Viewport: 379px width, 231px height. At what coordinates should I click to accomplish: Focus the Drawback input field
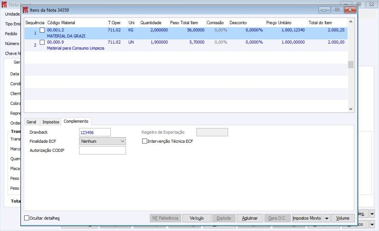click(95, 132)
